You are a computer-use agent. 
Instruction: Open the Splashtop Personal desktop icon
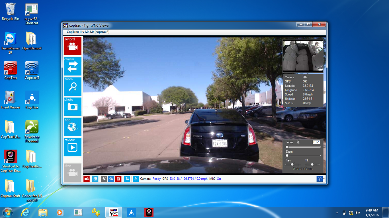[x=32, y=131]
